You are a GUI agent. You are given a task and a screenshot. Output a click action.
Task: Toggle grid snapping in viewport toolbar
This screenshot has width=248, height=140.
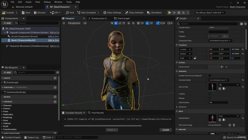pos(138,23)
